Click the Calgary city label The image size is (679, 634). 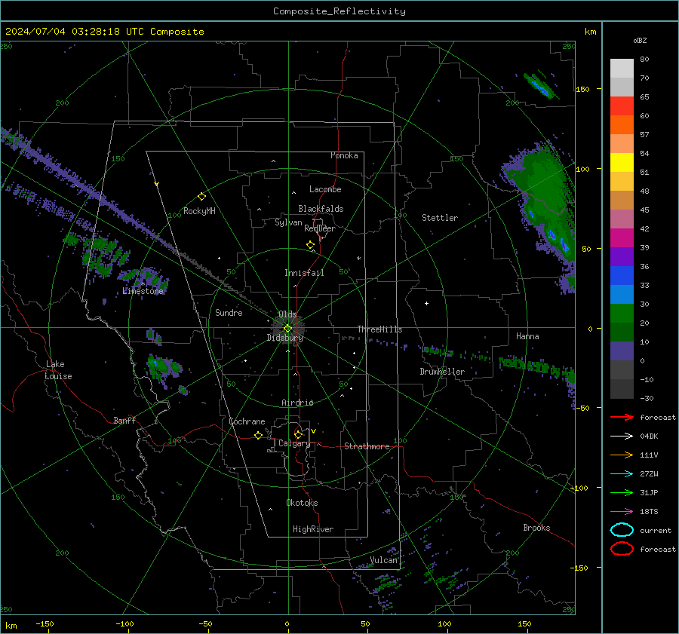click(x=294, y=443)
